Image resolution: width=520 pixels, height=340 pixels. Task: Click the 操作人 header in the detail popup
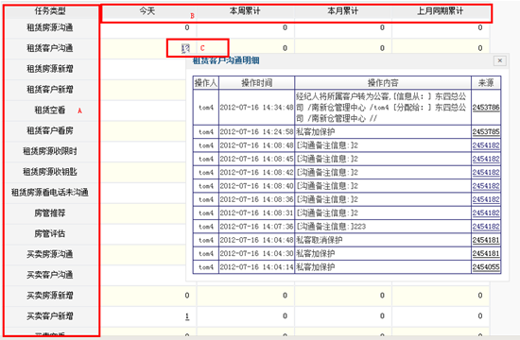(x=206, y=83)
